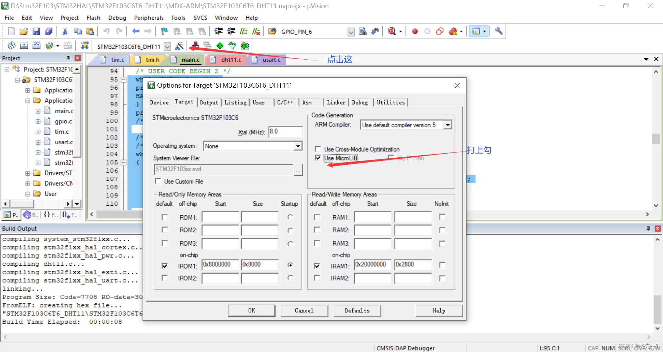Switch to the C/C++ tab
The height and width of the screenshot is (352, 663).
[286, 102]
